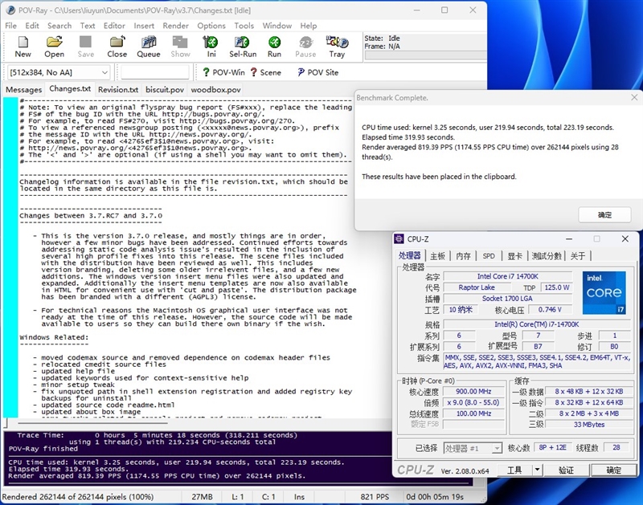Click the Save toolbar icon
Screen dimensions: 643x505
point(86,47)
